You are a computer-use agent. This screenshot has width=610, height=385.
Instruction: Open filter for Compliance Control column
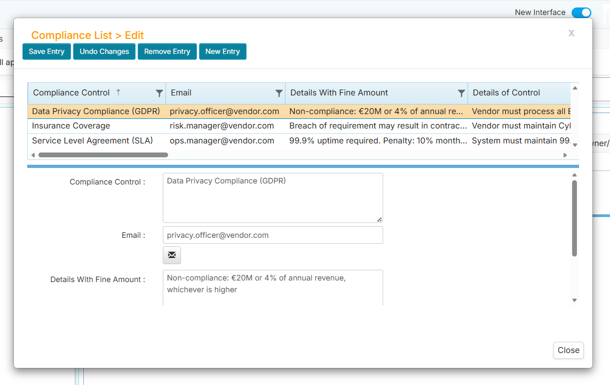tap(159, 93)
